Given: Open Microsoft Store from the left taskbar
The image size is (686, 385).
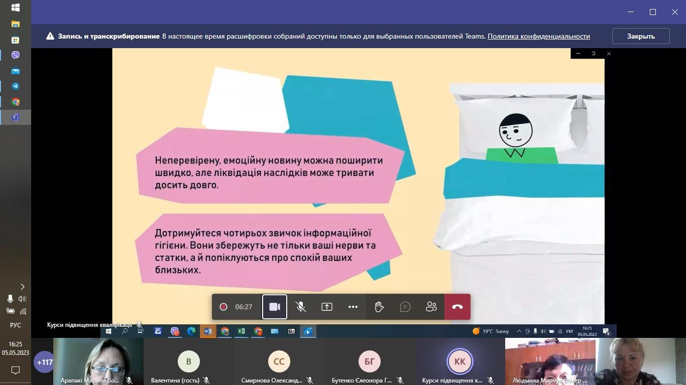Looking at the screenshot, I should click(x=16, y=40).
